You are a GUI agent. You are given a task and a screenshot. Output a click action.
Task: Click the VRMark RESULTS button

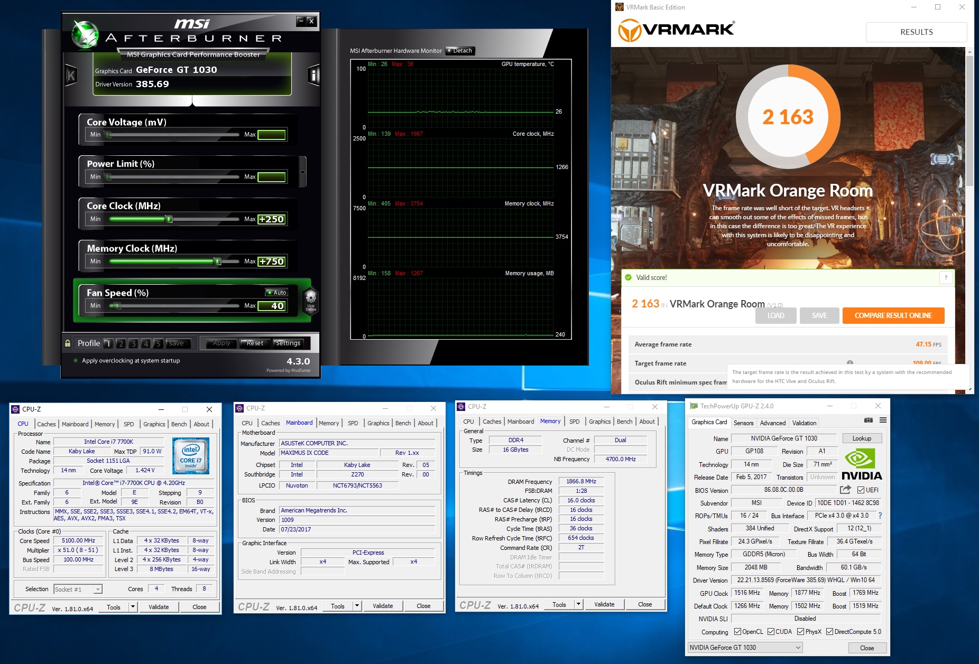point(916,32)
